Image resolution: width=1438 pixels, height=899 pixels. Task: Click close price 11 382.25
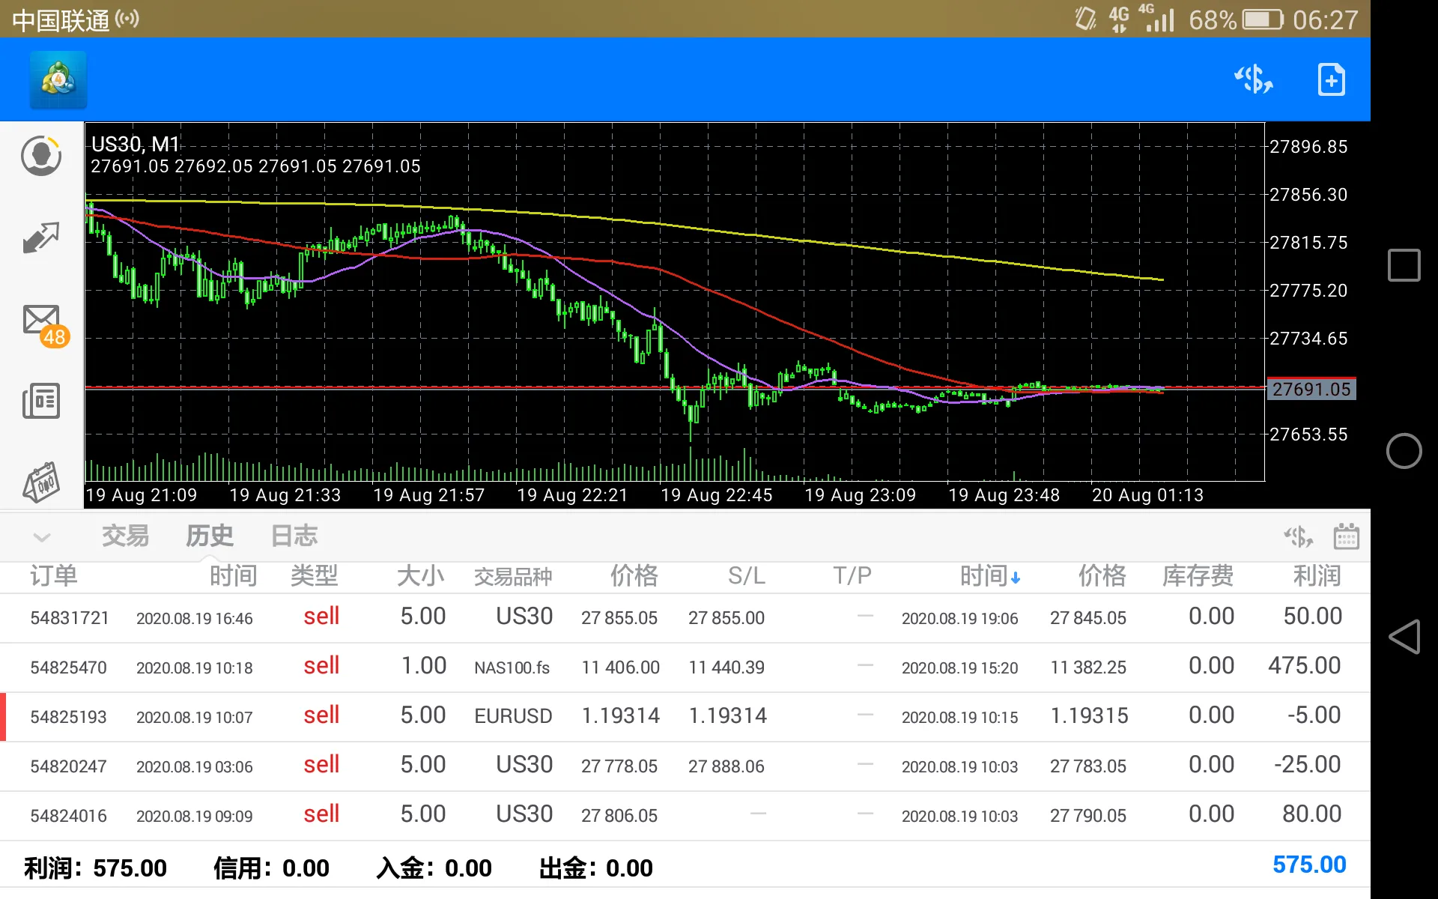point(1088,667)
